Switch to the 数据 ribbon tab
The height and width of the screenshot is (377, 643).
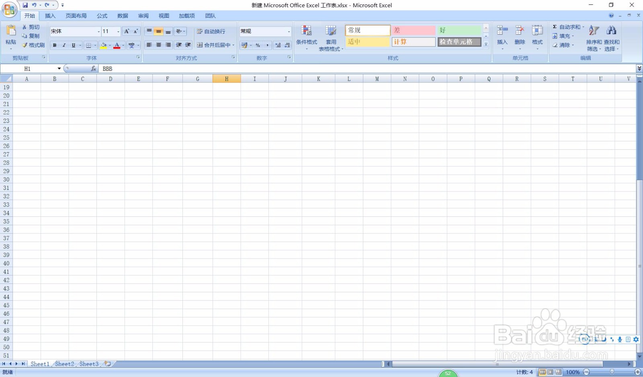click(x=123, y=16)
